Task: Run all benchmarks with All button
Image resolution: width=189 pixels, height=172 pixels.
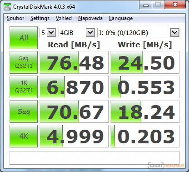Action: coord(24,38)
